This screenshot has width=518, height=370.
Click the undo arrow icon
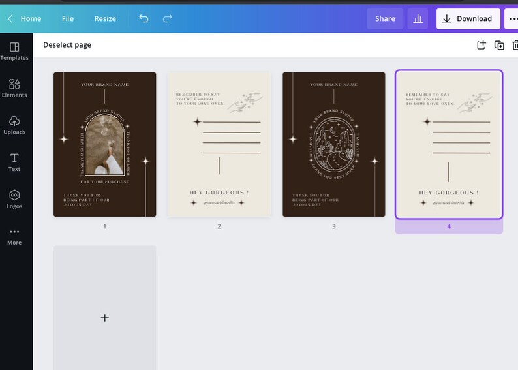[144, 18]
